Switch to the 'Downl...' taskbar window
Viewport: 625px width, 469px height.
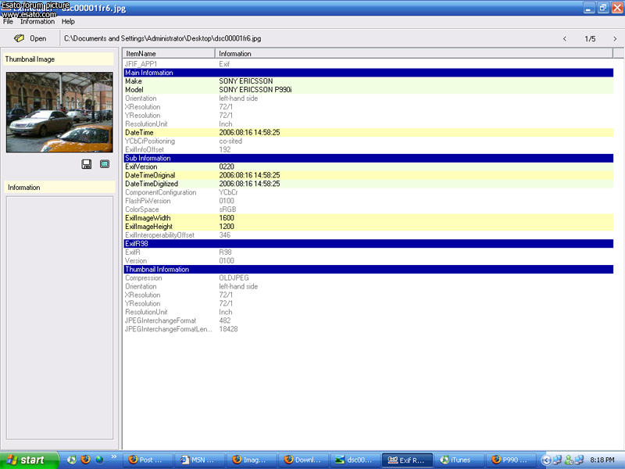pyautogui.click(x=303, y=460)
